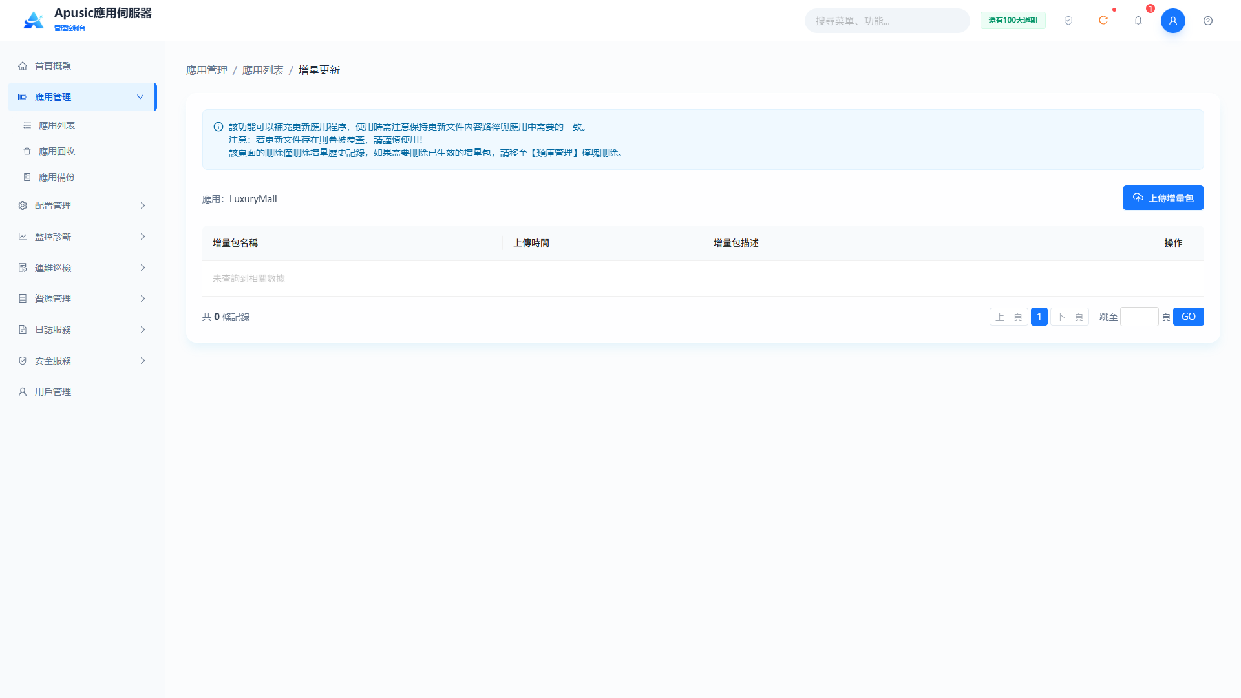Click the 上傳增量包 upload button
This screenshot has width=1241, height=698.
pyautogui.click(x=1163, y=198)
